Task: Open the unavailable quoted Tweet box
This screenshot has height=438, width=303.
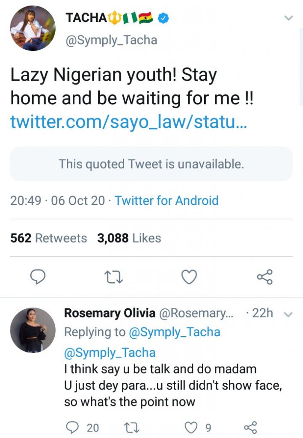Action: point(151,164)
